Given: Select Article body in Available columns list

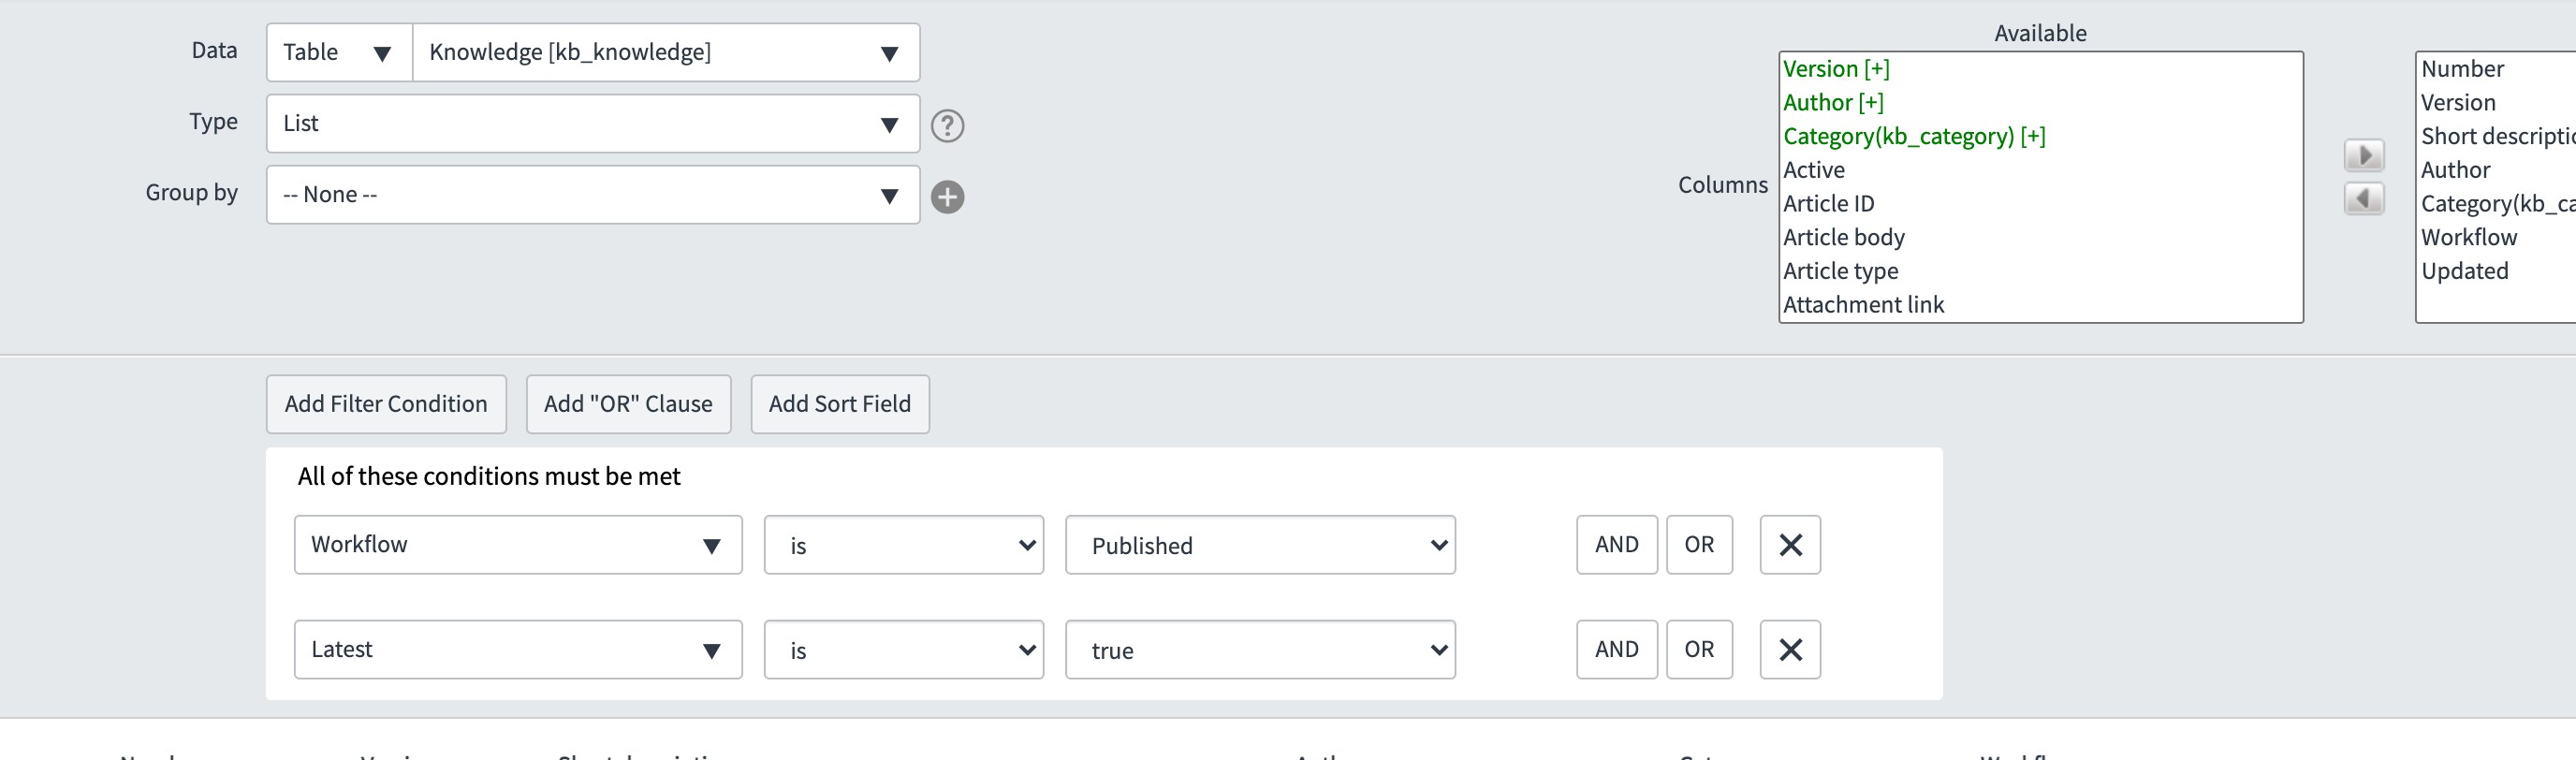Looking at the screenshot, I should (x=1844, y=237).
